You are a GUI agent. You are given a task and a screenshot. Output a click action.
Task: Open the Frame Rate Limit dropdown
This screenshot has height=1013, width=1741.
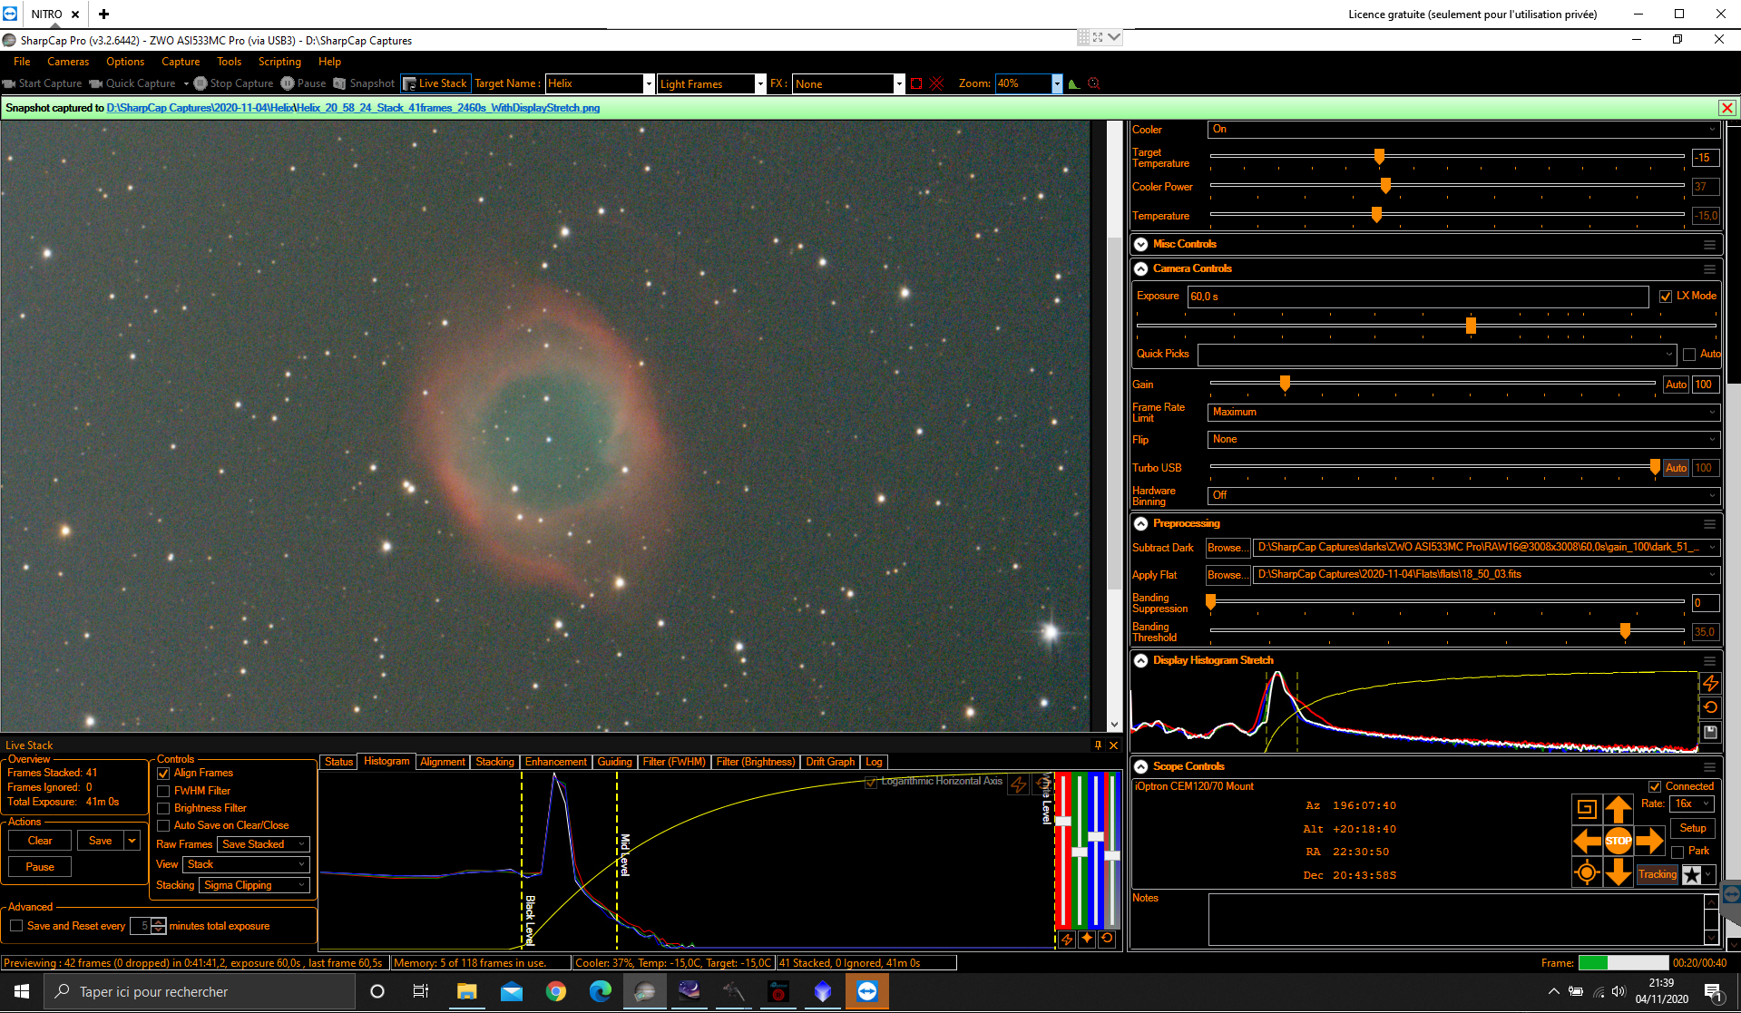(x=1463, y=412)
